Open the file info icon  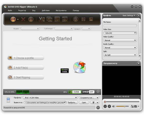click(31, 19)
